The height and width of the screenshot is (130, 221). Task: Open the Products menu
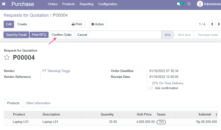point(68,4)
